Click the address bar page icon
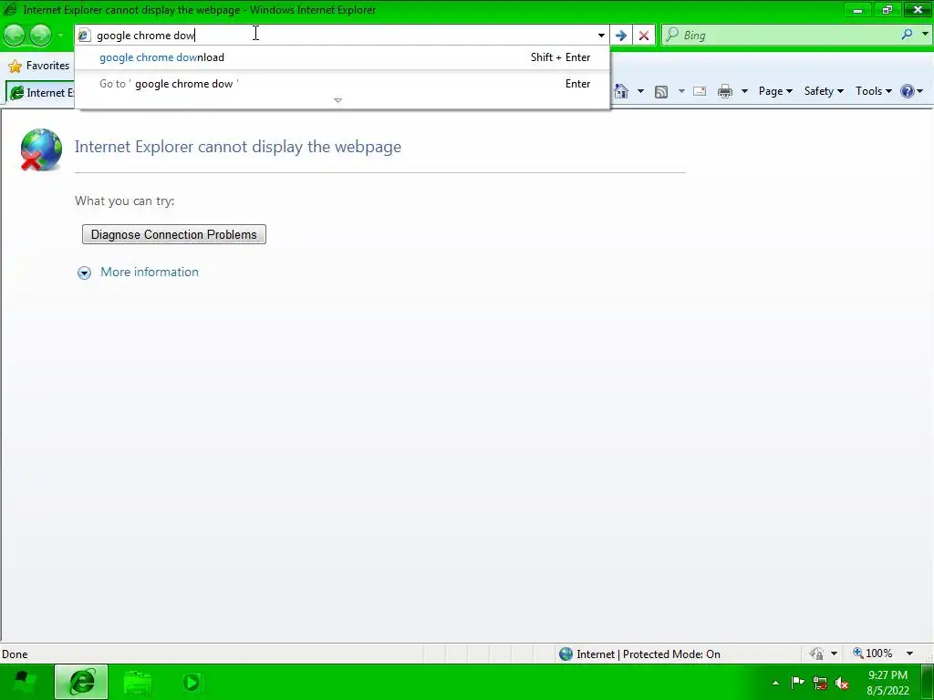 tap(84, 36)
